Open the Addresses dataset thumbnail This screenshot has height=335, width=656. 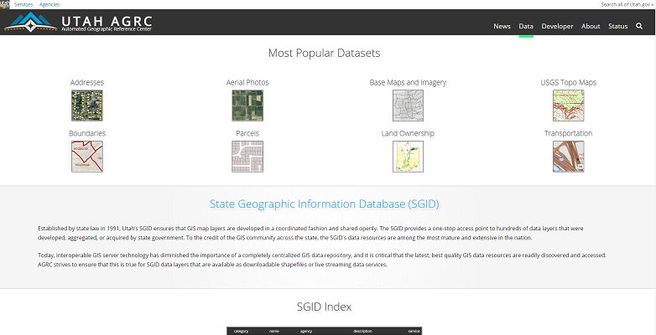(87, 106)
